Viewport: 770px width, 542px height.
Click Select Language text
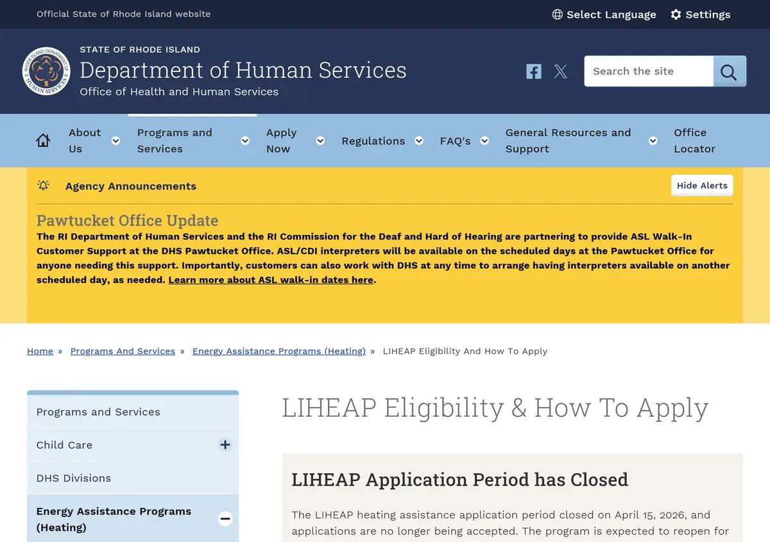click(x=611, y=14)
